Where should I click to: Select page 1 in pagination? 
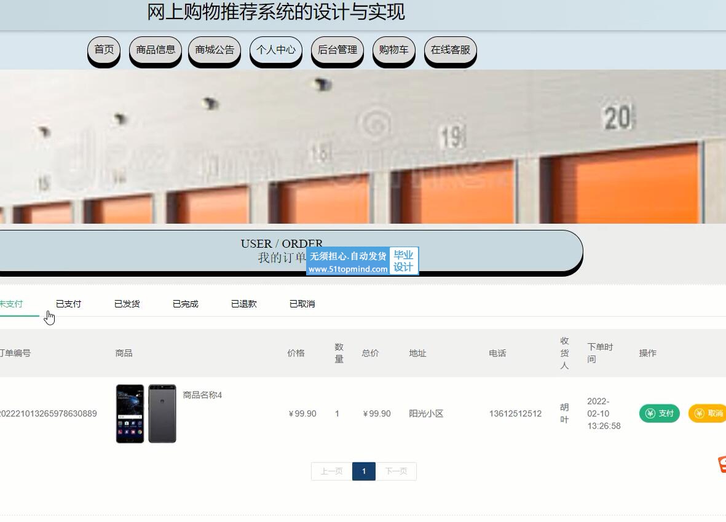point(364,471)
